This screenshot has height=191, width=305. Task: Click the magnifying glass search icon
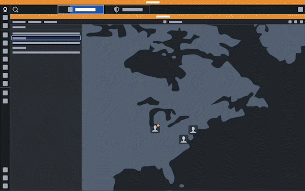pyautogui.click(x=15, y=10)
